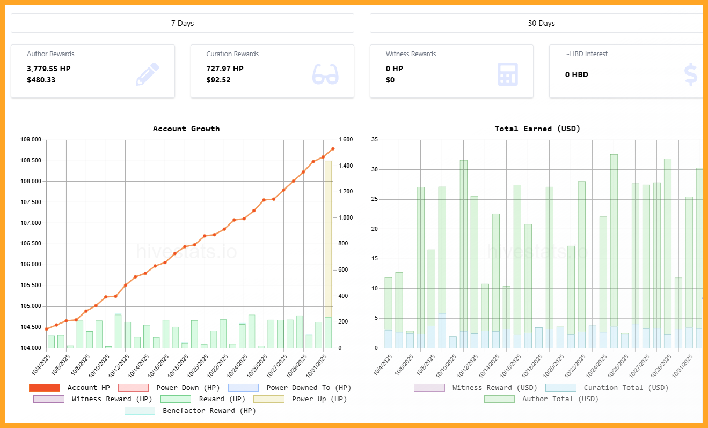Switch to the 7 Days tab
This screenshot has width=708, height=428.
click(x=182, y=23)
